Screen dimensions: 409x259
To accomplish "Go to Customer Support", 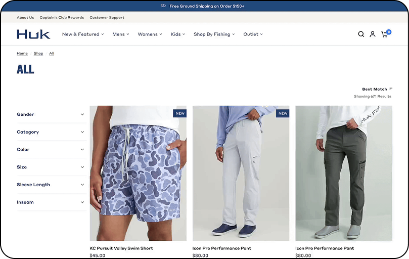I will pos(107,18).
